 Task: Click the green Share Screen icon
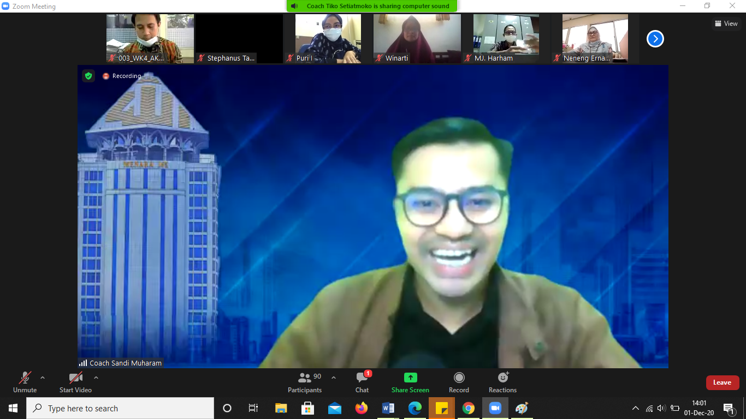(x=410, y=378)
